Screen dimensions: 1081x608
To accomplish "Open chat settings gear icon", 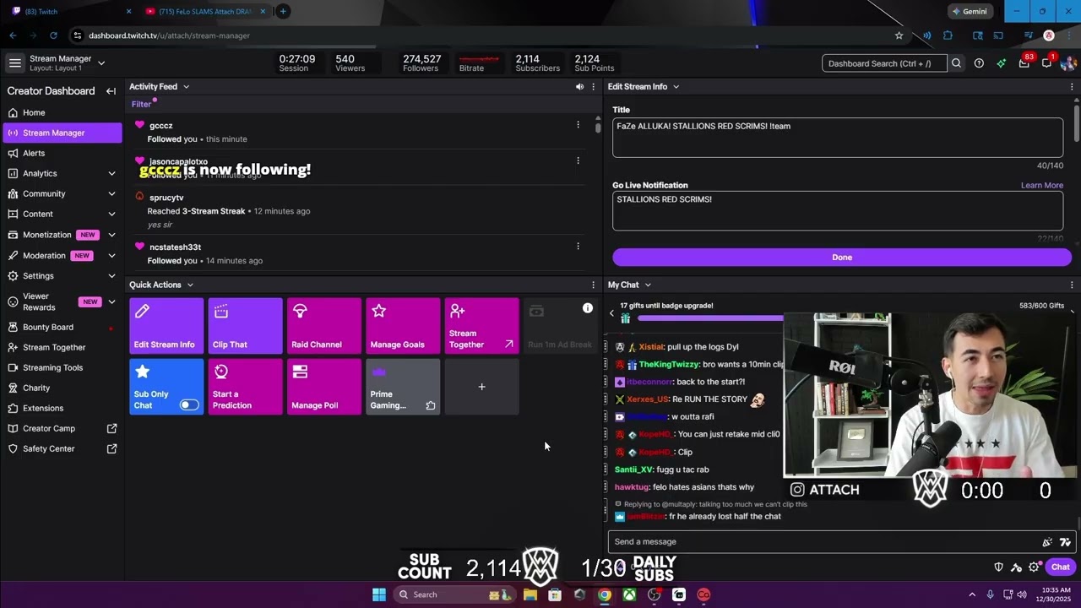I will coord(1034,567).
